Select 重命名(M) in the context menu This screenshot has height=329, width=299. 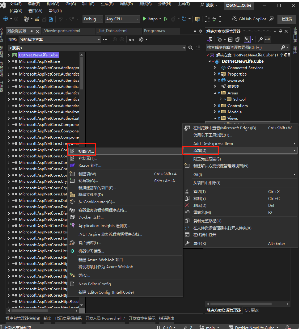click(x=240, y=213)
